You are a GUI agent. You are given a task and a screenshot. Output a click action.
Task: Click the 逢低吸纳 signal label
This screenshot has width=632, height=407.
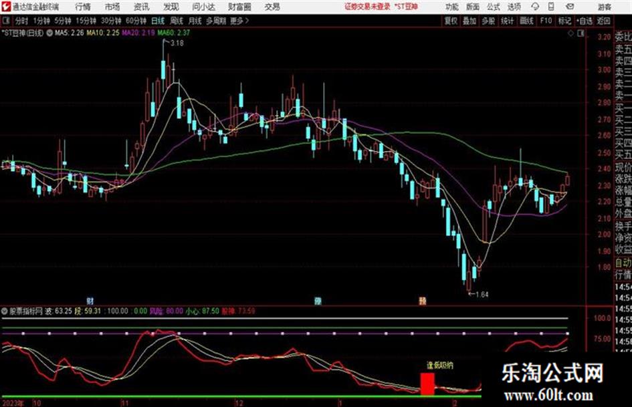point(440,366)
